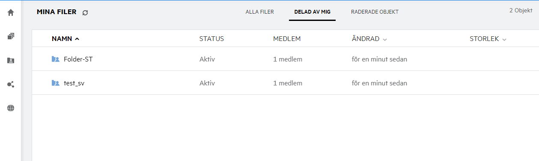This screenshot has width=539, height=161.
Task: Open the Raderade Objekt tab
Action: point(375,12)
